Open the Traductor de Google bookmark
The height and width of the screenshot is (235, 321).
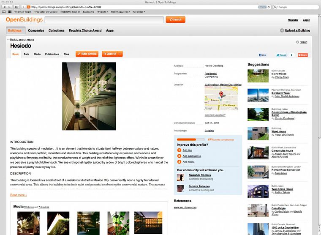click(46, 12)
